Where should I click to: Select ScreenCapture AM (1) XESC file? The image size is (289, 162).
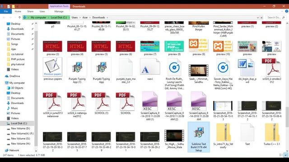[x=150, y=101]
